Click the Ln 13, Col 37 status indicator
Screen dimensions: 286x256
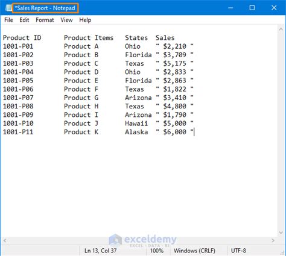click(100, 251)
